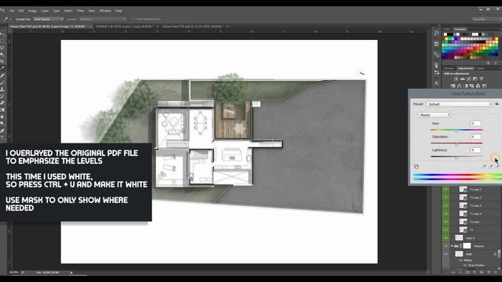
Task: Toggle Effects visibility under Walls
Action: 460,260
